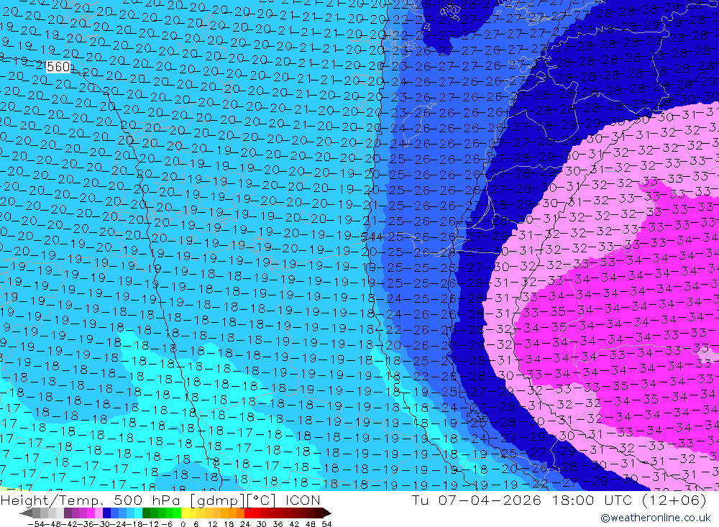The height and width of the screenshot is (527, 719).
Task: Click the left gray arrow of color scale
Action: pos(26,513)
